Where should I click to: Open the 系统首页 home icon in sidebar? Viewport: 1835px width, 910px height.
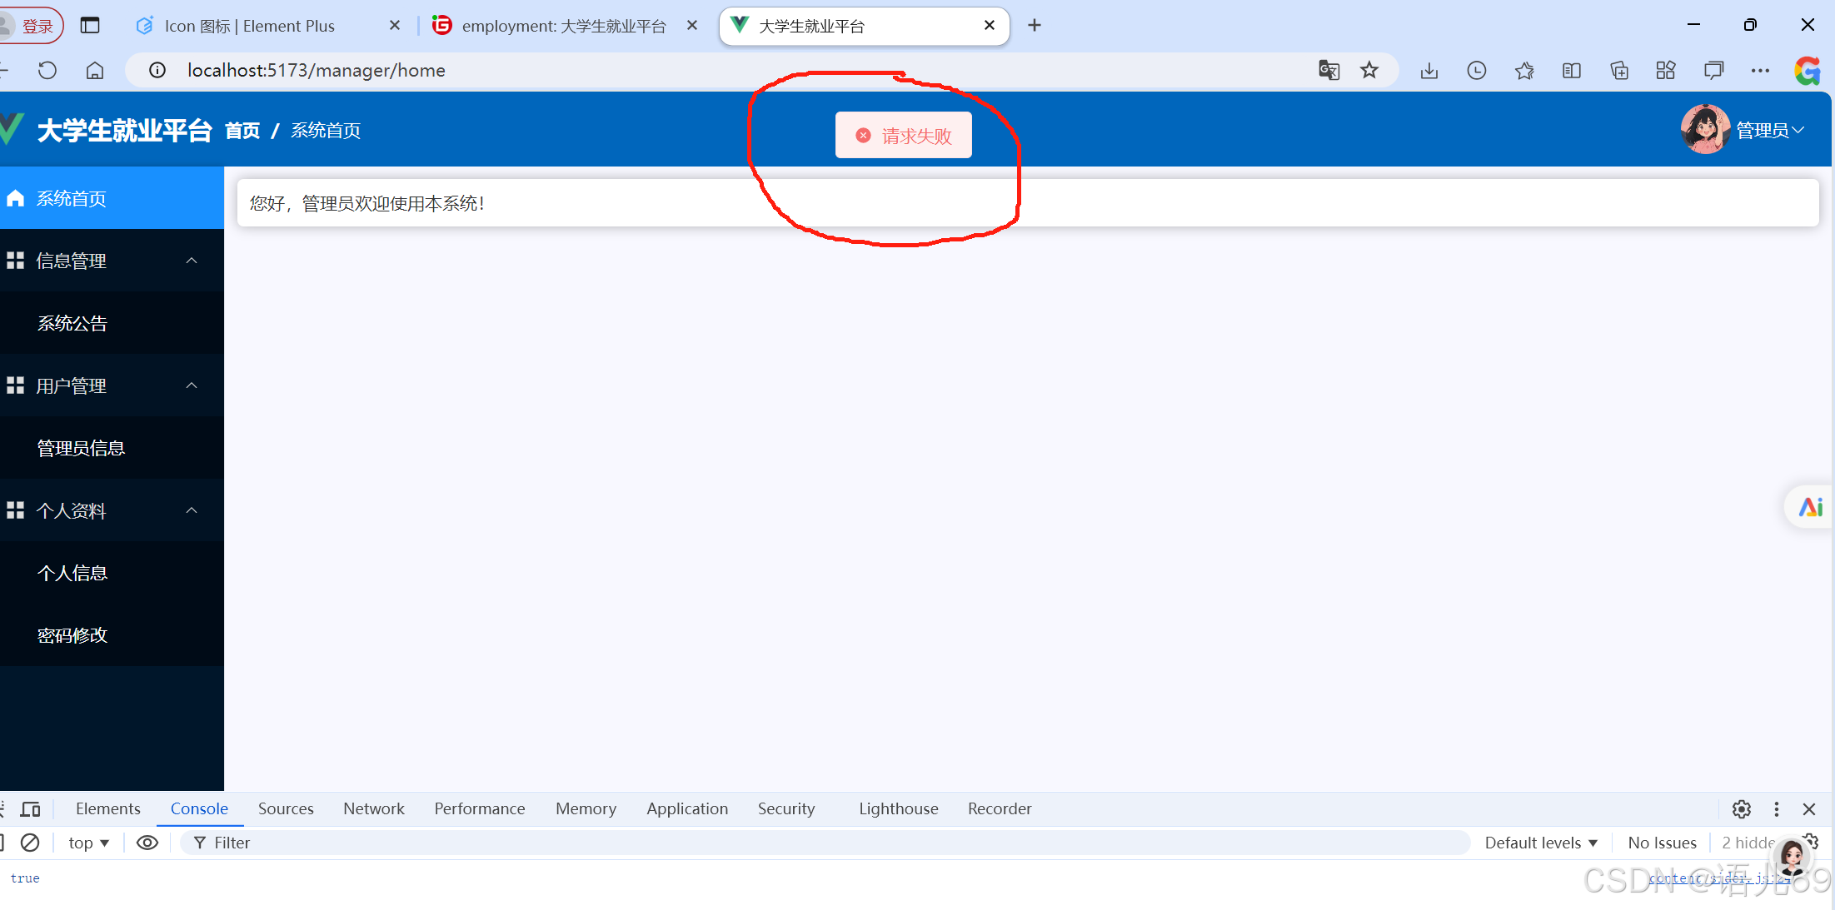(x=15, y=198)
